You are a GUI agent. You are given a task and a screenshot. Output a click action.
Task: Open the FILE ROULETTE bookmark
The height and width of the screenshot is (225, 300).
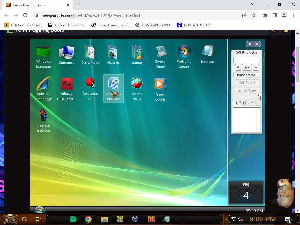(x=195, y=25)
